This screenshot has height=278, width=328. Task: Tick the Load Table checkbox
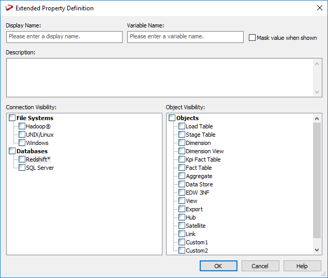182,126
